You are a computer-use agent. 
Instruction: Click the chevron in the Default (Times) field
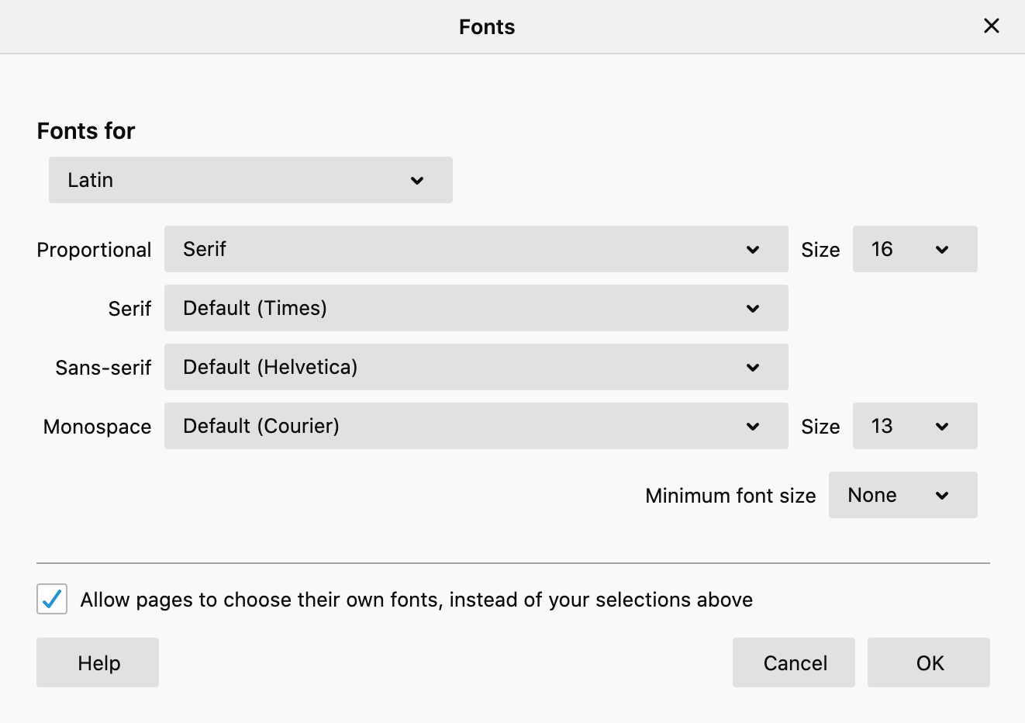tap(753, 309)
